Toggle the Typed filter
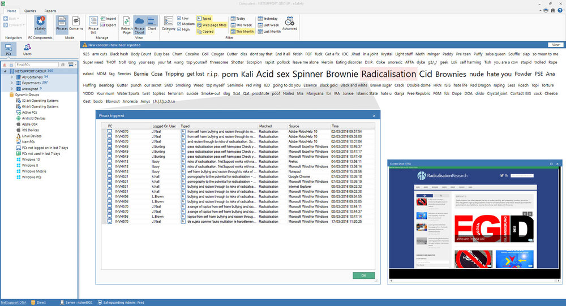566x306 pixels. point(204,19)
